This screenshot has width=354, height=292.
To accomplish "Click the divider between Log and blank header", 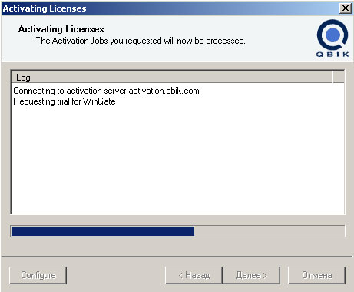I will click(x=332, y=77).
